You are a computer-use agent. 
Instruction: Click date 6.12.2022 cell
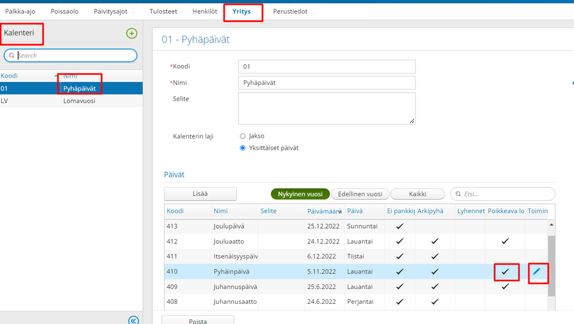[x=321, y=256]
